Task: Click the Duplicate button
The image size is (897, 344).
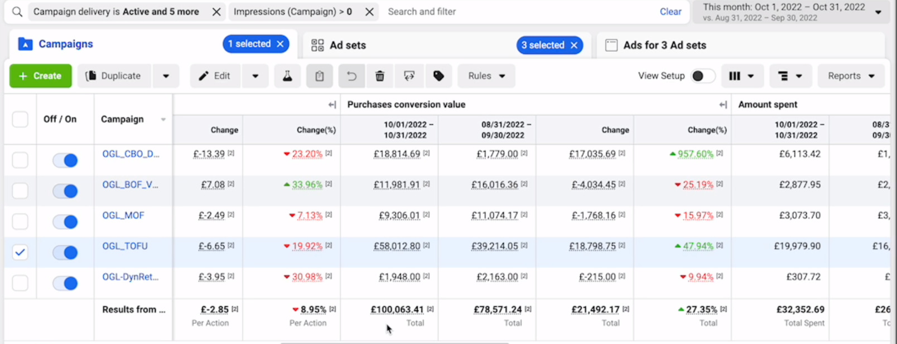Action: click(x=115, y=76)
